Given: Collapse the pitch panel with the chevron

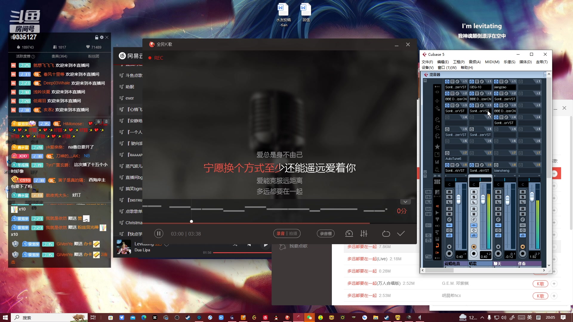Looking at the screenshot, I should click(405, 202).
